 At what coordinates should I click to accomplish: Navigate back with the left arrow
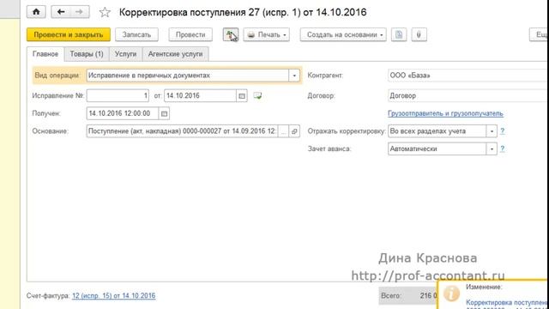(x=61, y=12)
